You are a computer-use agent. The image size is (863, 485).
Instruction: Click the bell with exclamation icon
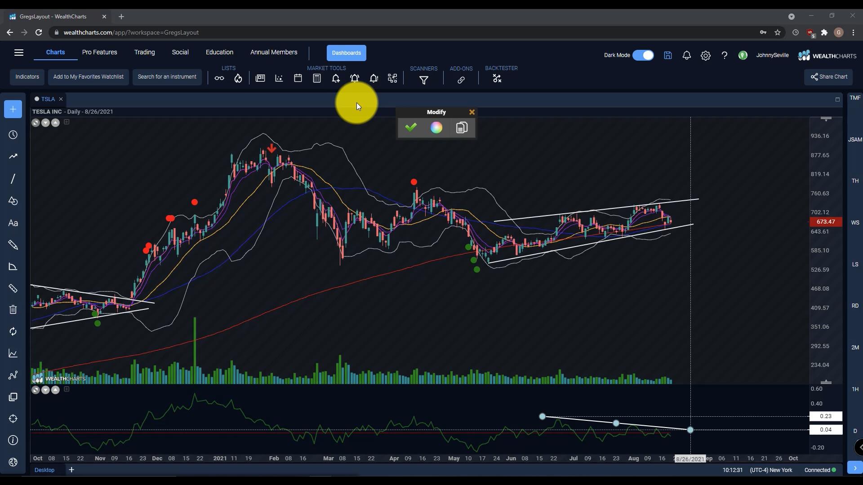pyautogui.click(x=374, y=79)
